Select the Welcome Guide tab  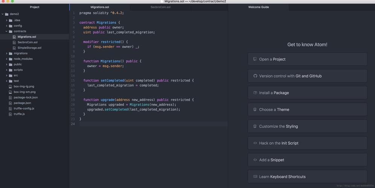[258, 7]
